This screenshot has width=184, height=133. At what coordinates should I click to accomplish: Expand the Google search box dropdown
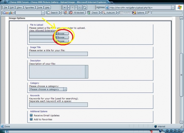[x=43, y=13]
